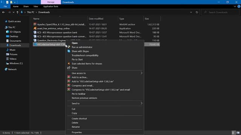Click the Search Downloads field
Screen dimensions: 241x135
tap(220, 12)
